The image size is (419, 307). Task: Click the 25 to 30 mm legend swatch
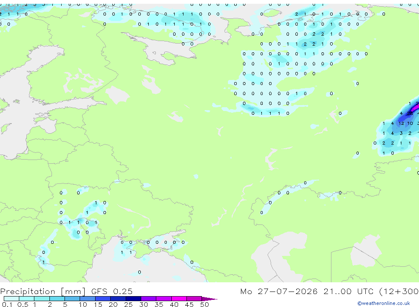pyautogui.click(x=133, y=299)
